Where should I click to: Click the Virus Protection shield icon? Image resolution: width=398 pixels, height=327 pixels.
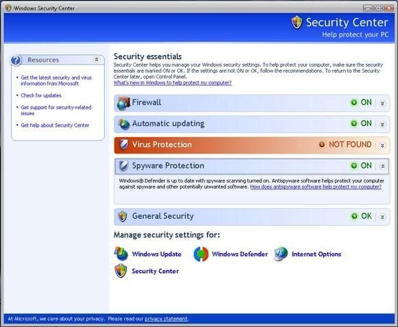coord(124,145)
